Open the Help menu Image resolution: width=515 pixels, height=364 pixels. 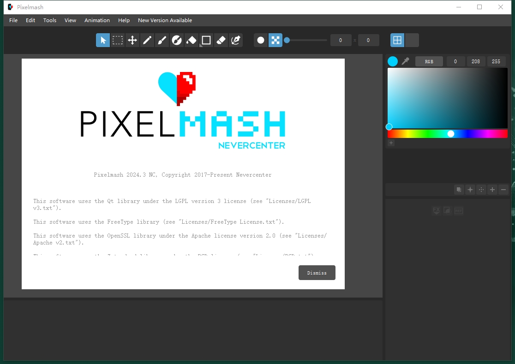(124, 20)
